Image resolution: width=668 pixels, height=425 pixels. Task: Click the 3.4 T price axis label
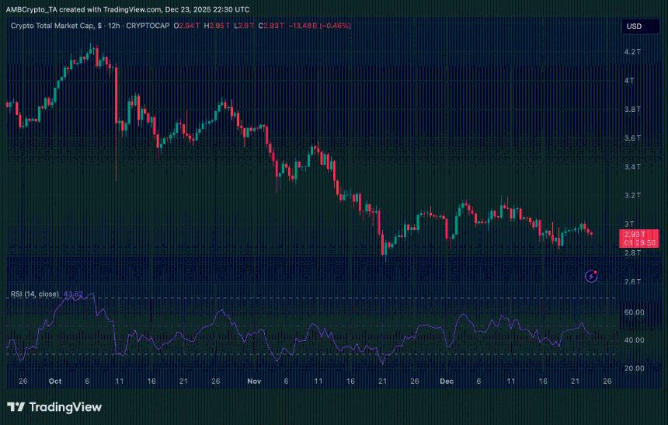coord(632,166)
